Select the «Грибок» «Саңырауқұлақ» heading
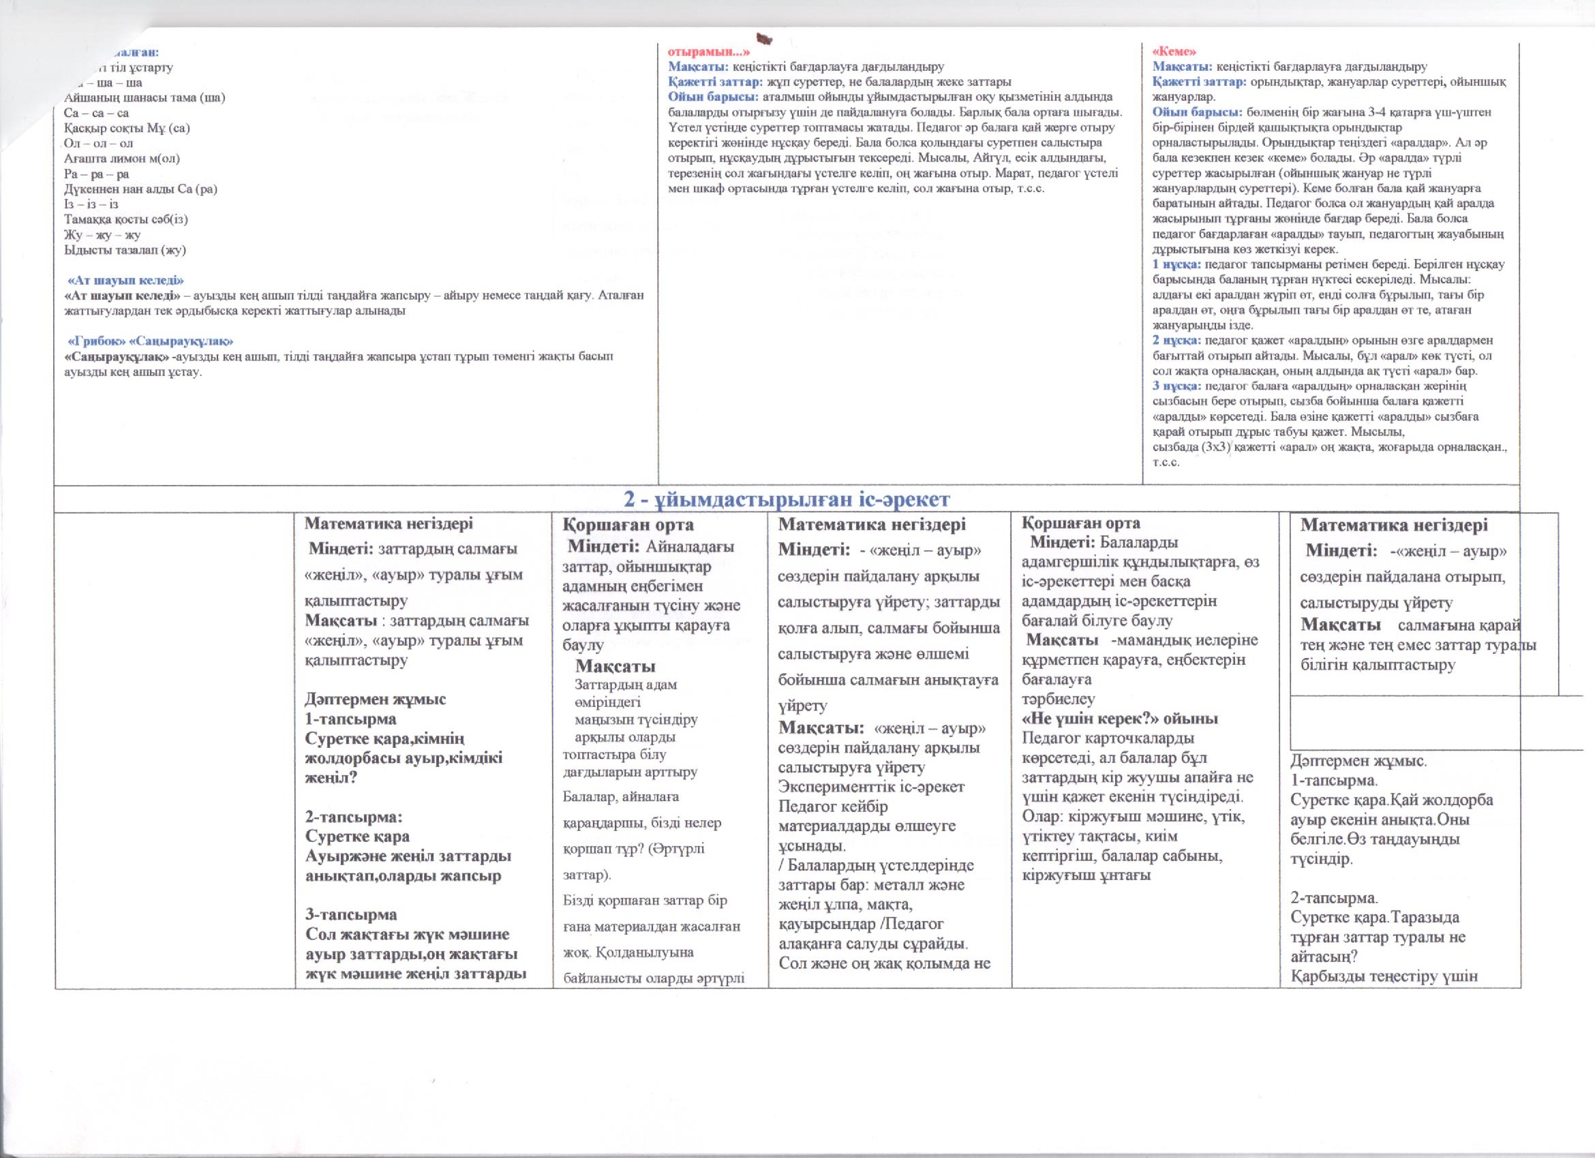The image size is (1595, 1158). pos(150,341)
